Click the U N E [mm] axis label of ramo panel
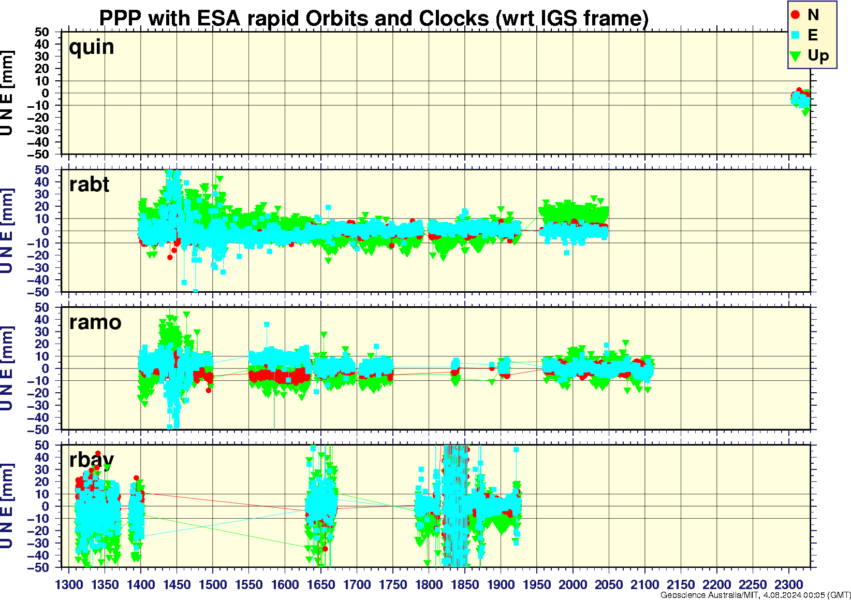Screen dimensions: 851x600 (7, 368)
